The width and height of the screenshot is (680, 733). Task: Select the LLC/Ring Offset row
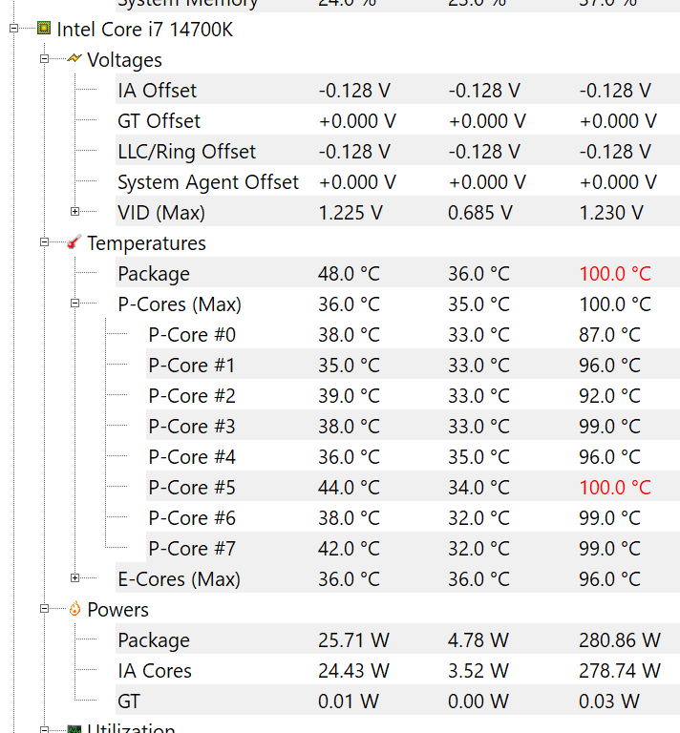[186, 152]
